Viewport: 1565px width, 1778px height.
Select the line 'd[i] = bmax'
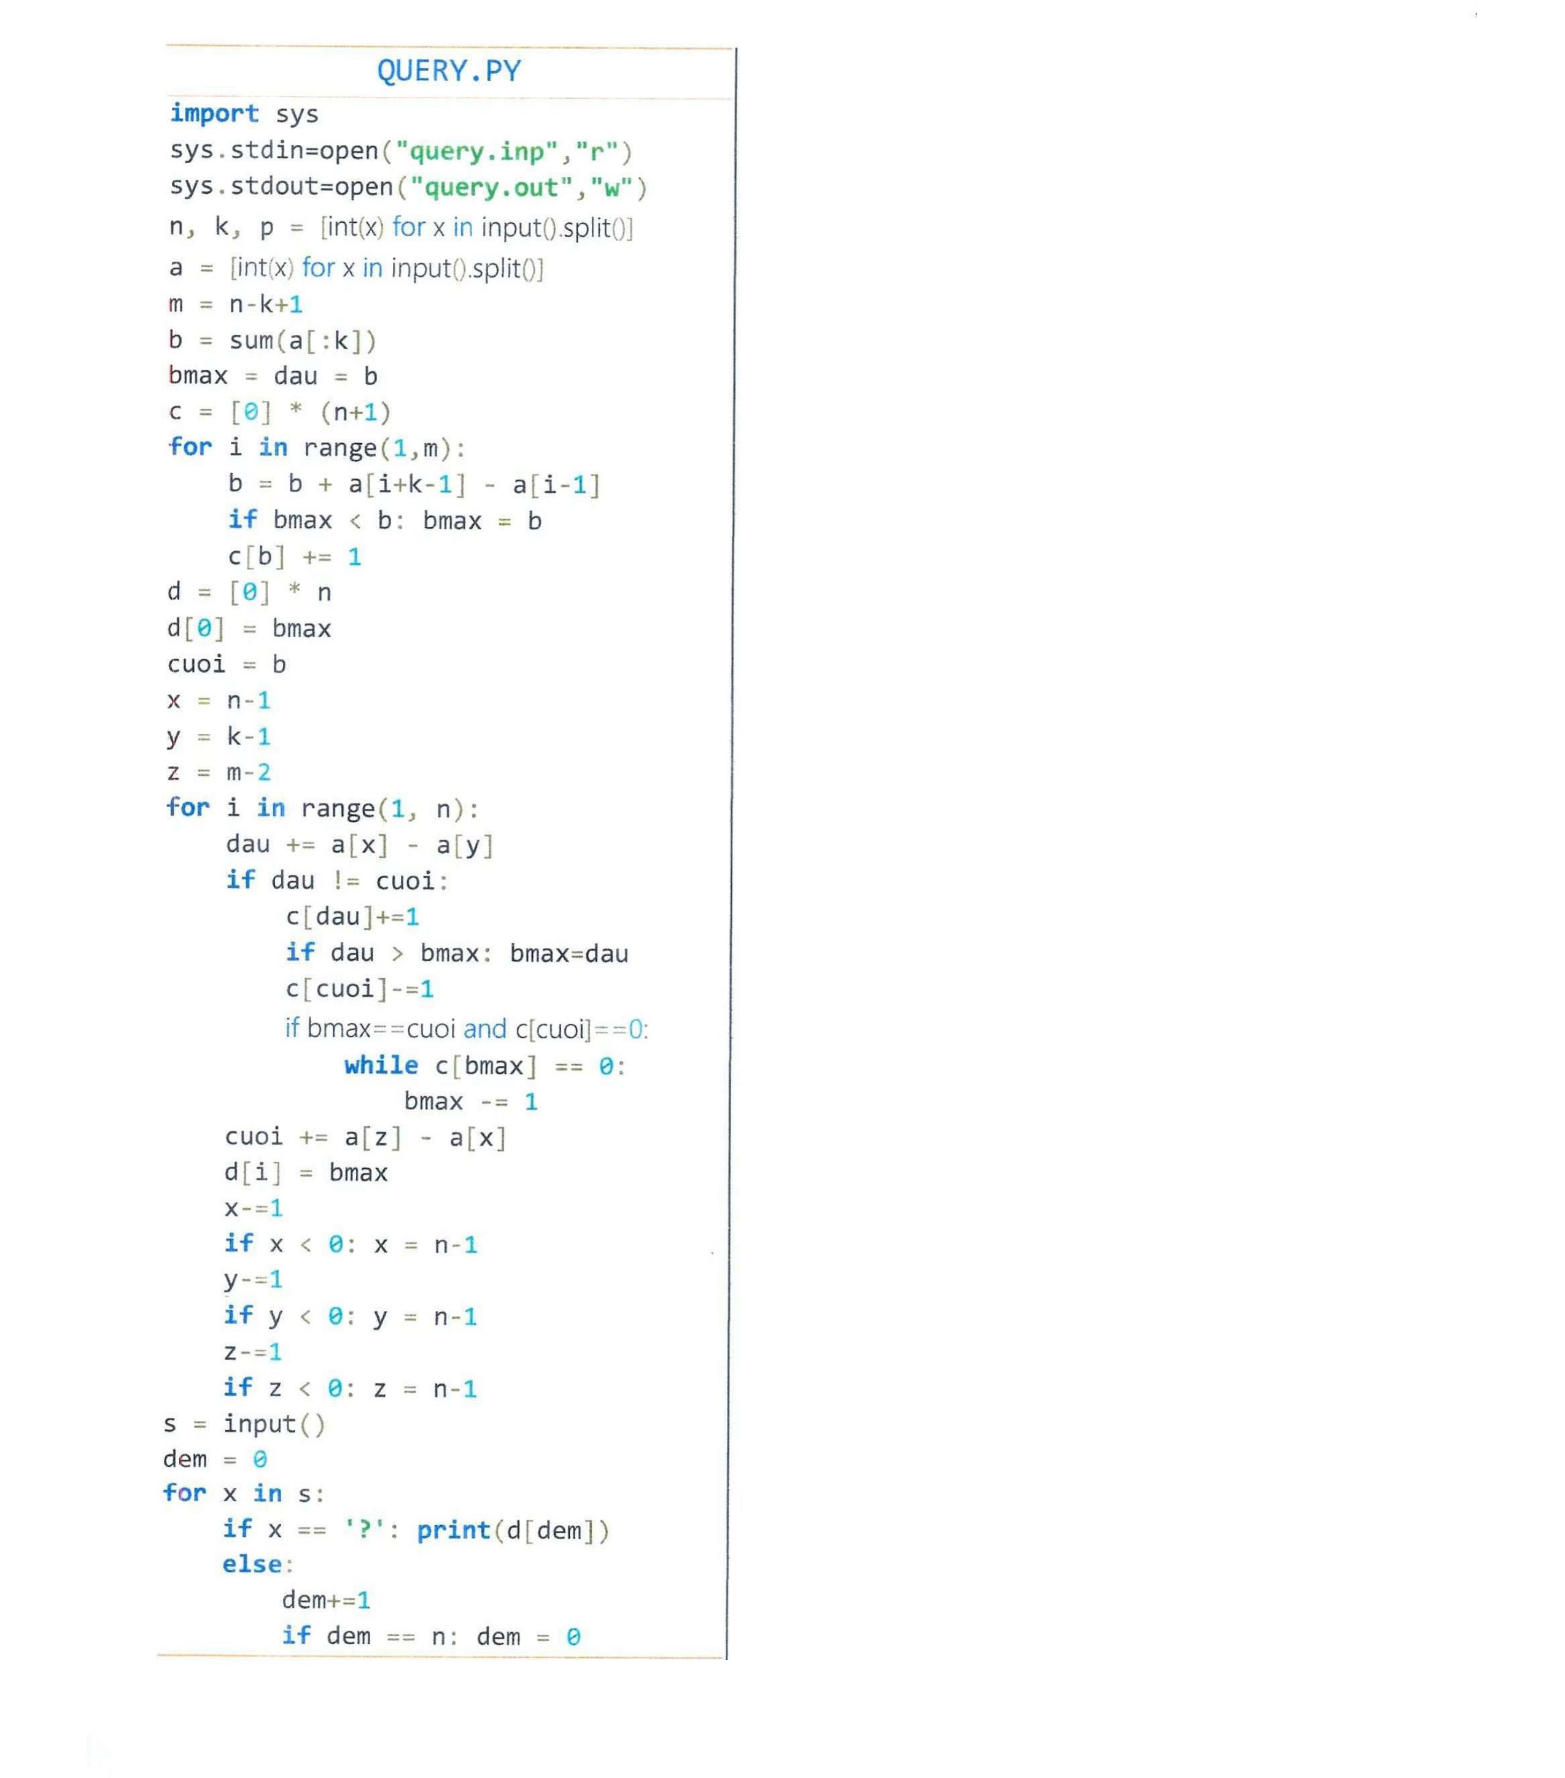pos(306,1173)
